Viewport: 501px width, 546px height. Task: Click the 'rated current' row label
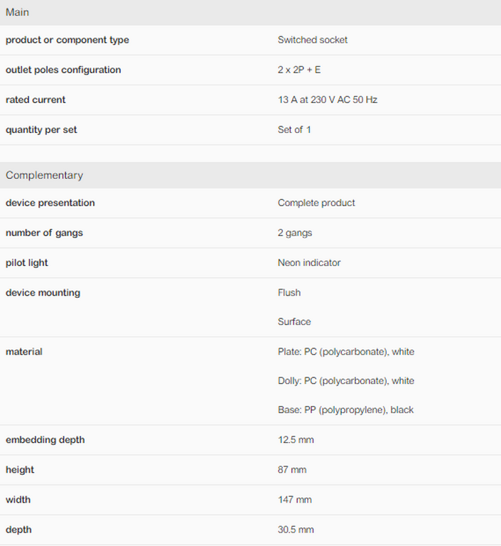[x=36, y=100]
